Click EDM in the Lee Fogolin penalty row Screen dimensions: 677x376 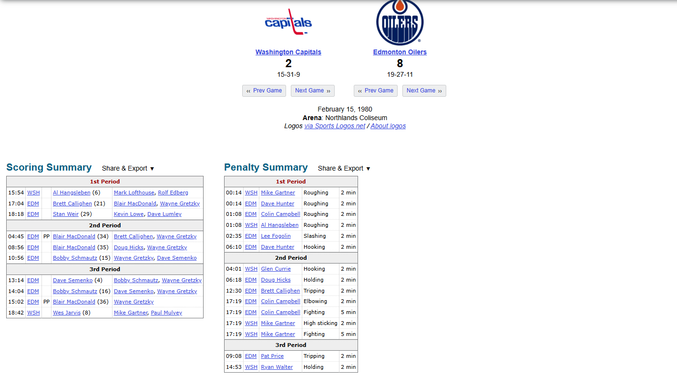tap(251, 236)
